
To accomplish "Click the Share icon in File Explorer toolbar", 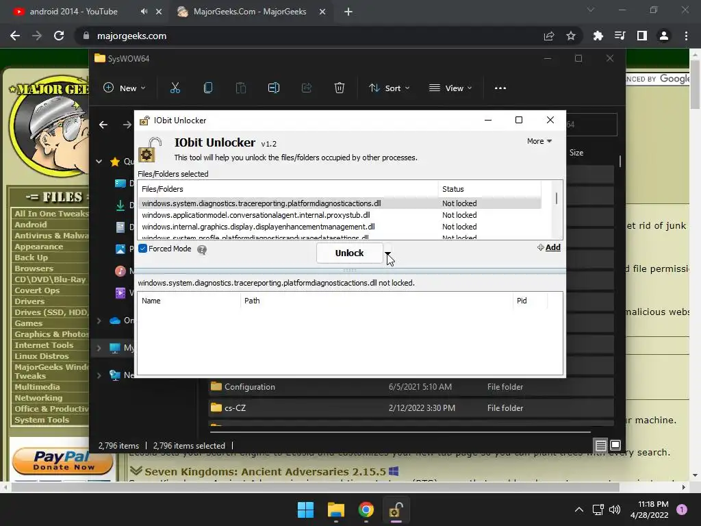I will [x=307, y=88].
